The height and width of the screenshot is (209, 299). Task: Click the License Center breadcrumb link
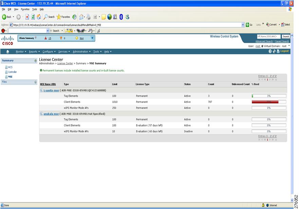click(65, 63)
